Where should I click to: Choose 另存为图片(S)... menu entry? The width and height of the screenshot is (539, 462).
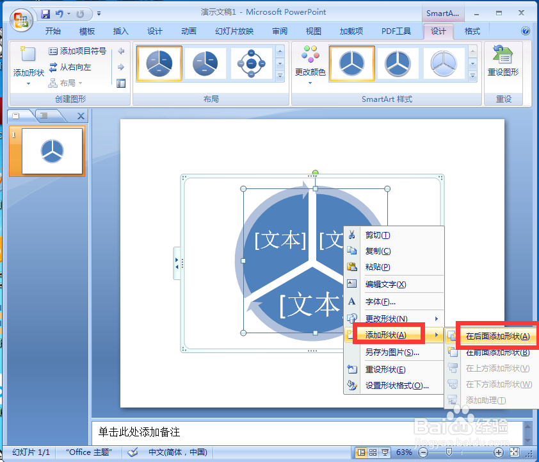pos(394,352)
